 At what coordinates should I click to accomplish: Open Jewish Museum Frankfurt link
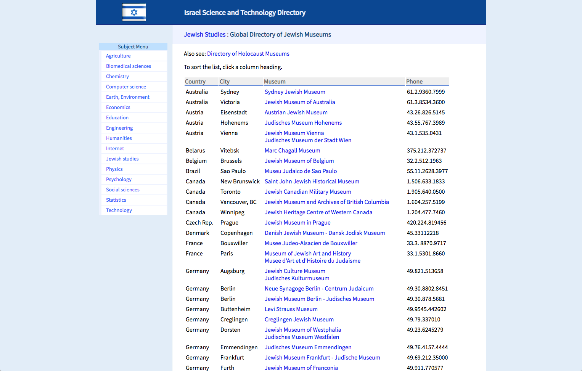(x=322, y=358)
